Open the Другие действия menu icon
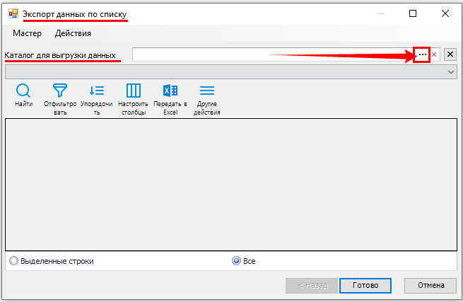 pos(206,91)
